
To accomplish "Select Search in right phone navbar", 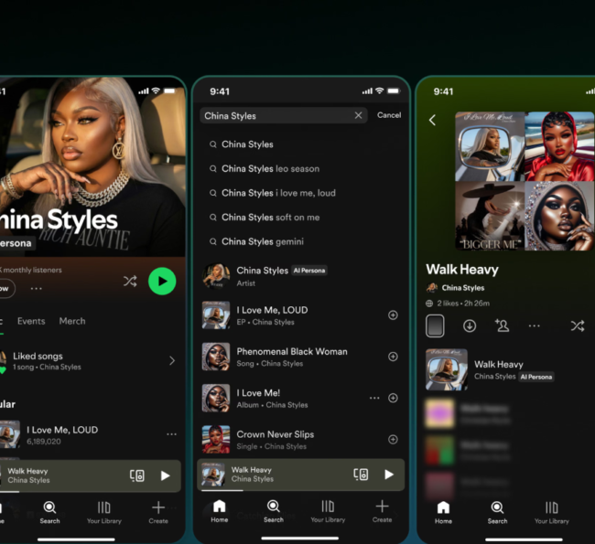I will (x=497, y=513).
